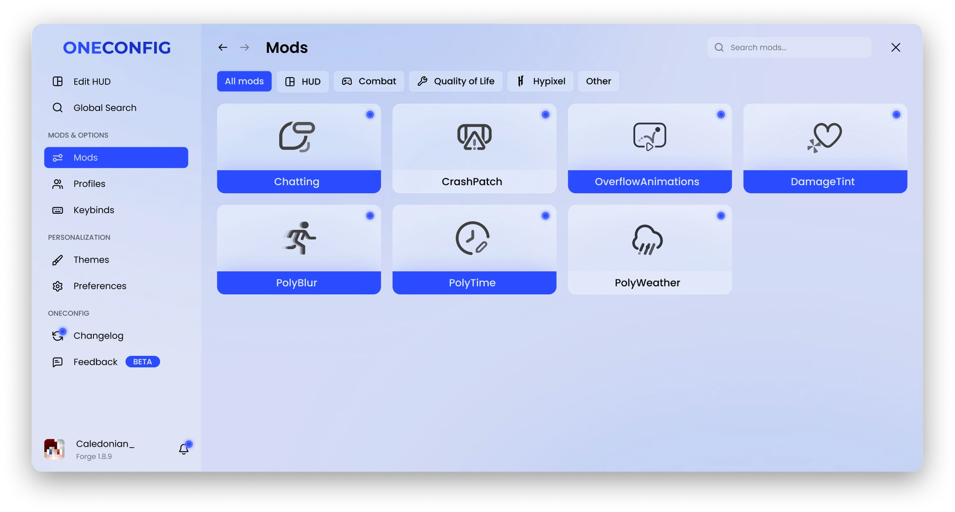The image size is (955, 512).
Task: Toggle the Chatting mod label bar
Action: (x=299, y=182)
